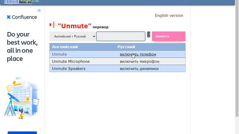
Task: Click the ad headline Do your best work
Action: 22,47
